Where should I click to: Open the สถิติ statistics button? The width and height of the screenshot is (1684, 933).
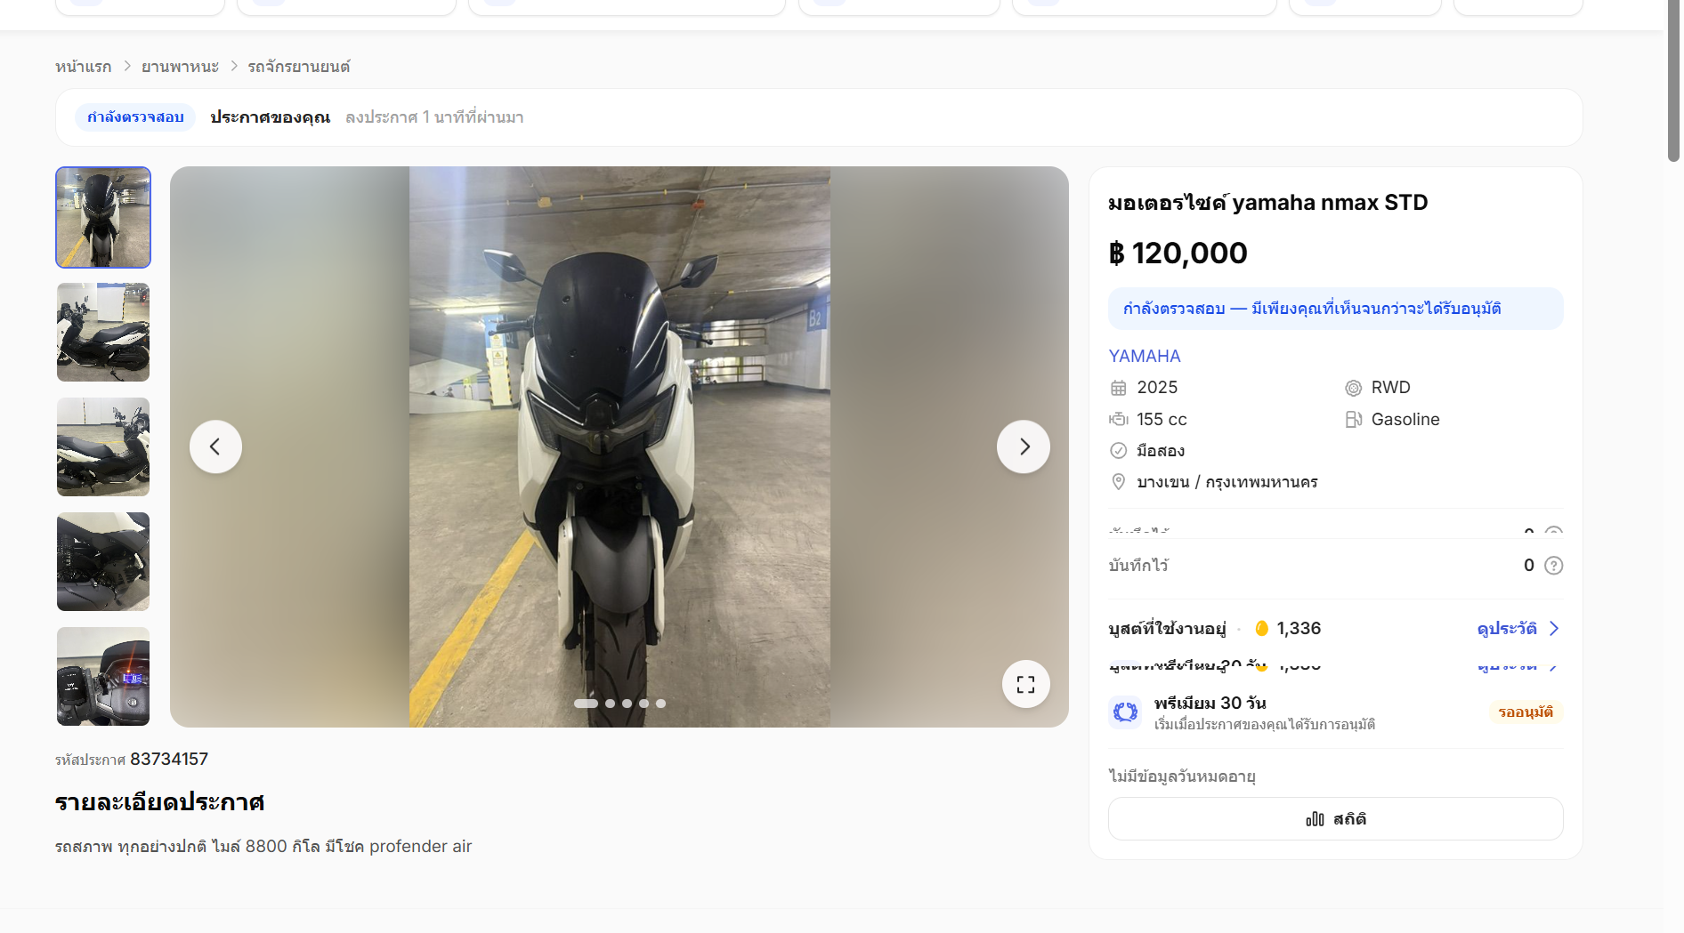pos(1336,819)
